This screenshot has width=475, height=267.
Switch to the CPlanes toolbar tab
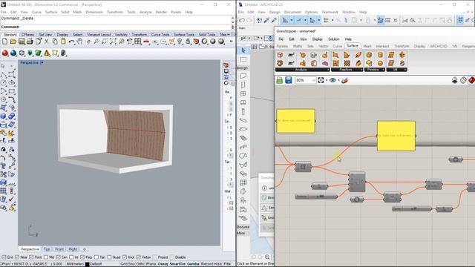(28, 35)
